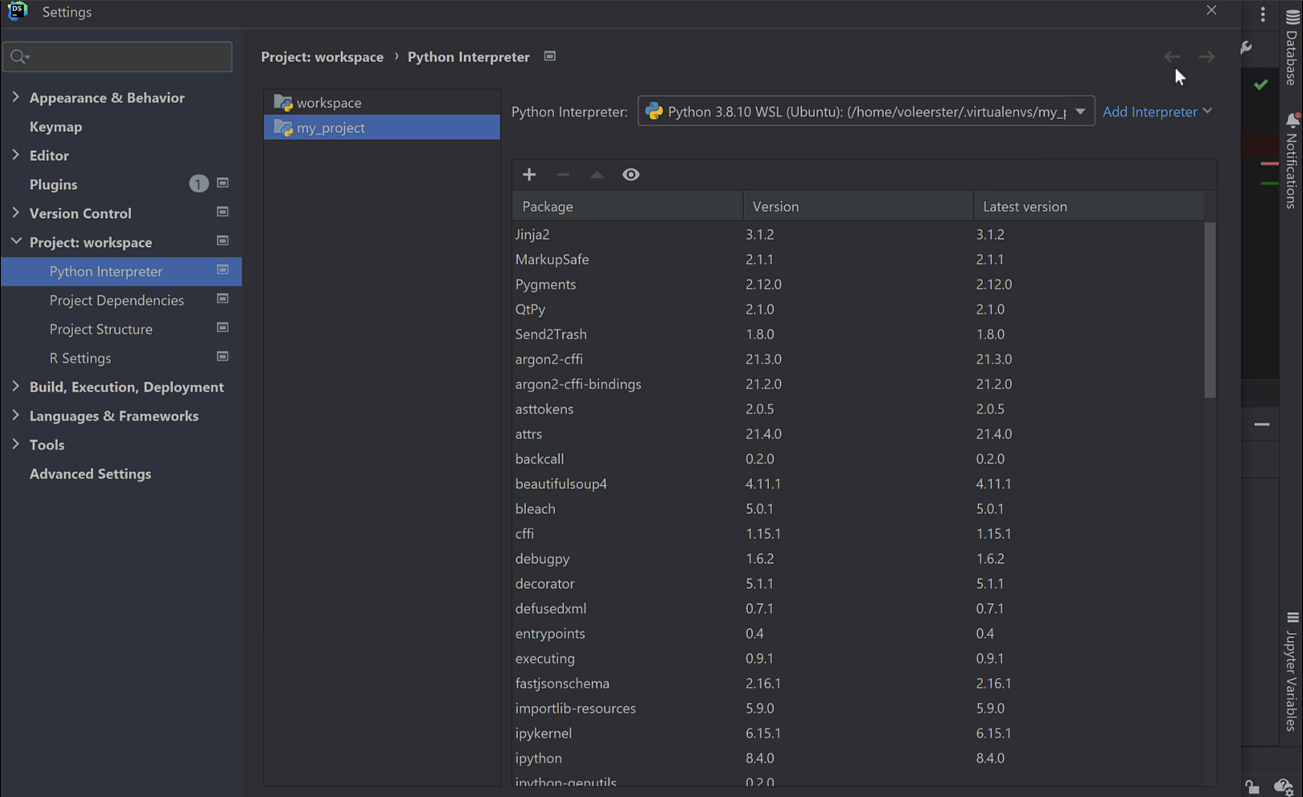Open the Python Interpreter dropdown

pyautogui.click(x=866, y=112)
